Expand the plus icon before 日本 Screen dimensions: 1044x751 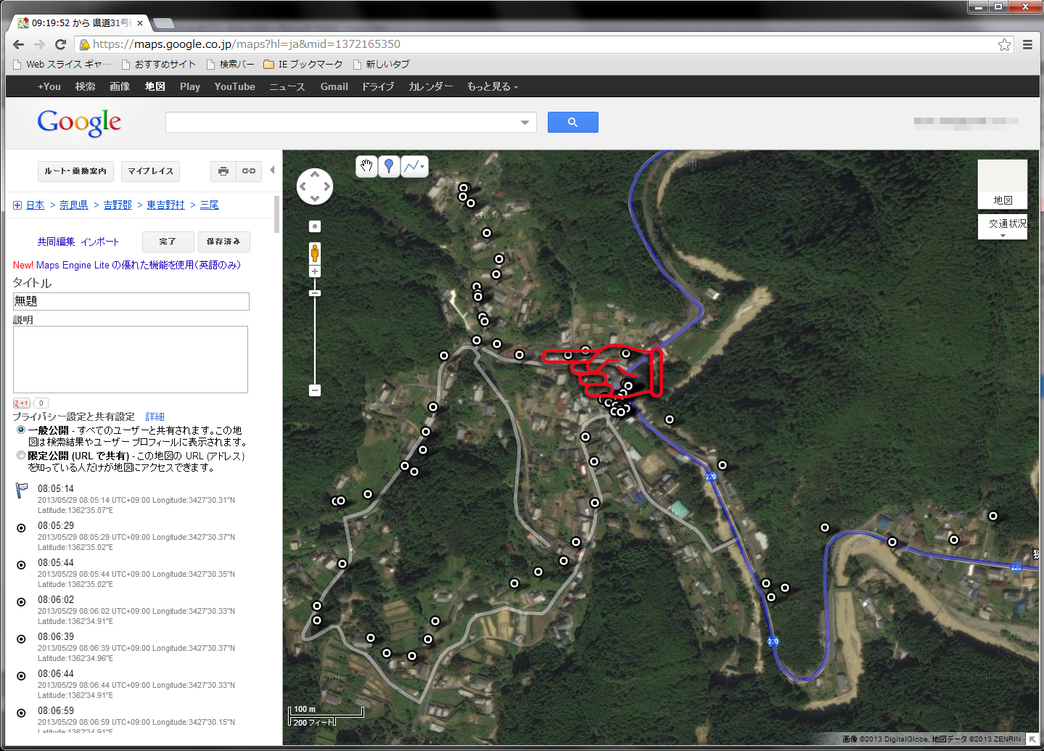pos(17,205)
